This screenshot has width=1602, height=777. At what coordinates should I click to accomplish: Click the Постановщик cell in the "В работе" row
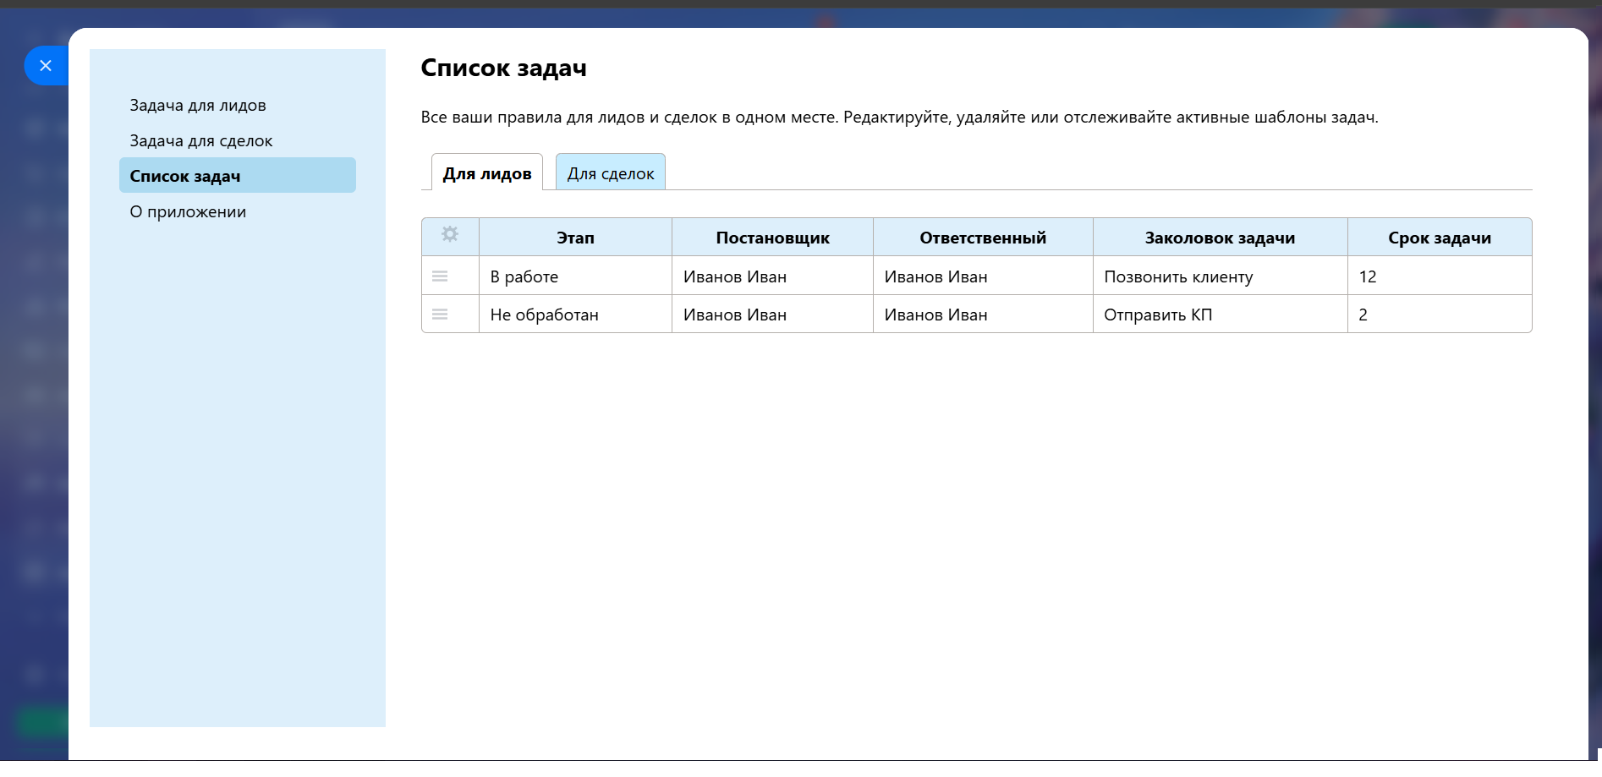point(773,276)
